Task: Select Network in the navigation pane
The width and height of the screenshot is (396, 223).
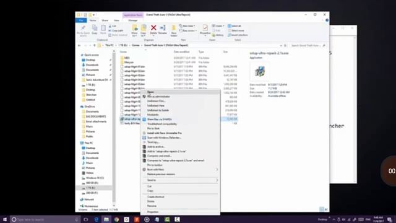Action: 89,199
